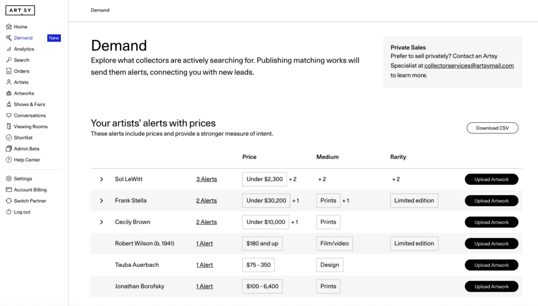Open Shows & Fairs page
This screenshot has height=306, width=538.
coord(30,105)
